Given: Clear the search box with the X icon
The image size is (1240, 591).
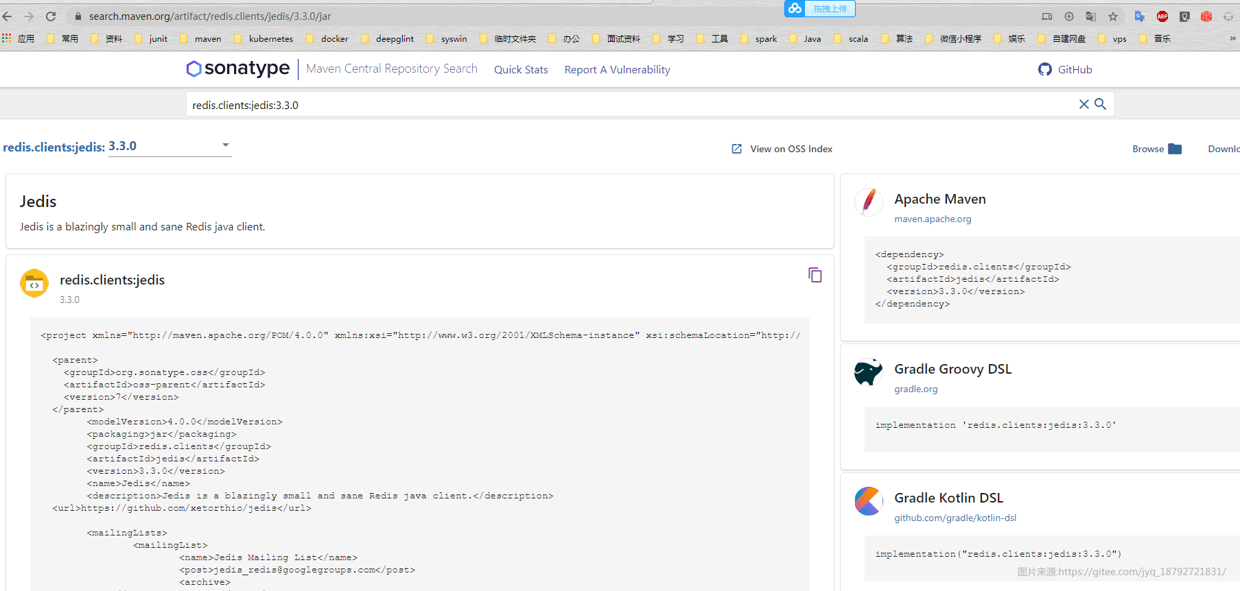Looking at the screenshot, I should tap(1084, 104).
